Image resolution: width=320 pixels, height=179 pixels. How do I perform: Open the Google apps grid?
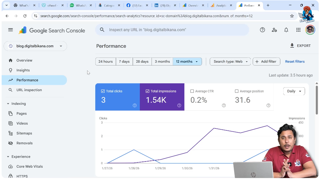298,30
